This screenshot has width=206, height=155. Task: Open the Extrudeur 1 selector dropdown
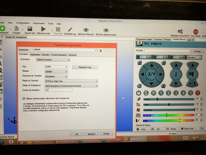click(194, 57)
